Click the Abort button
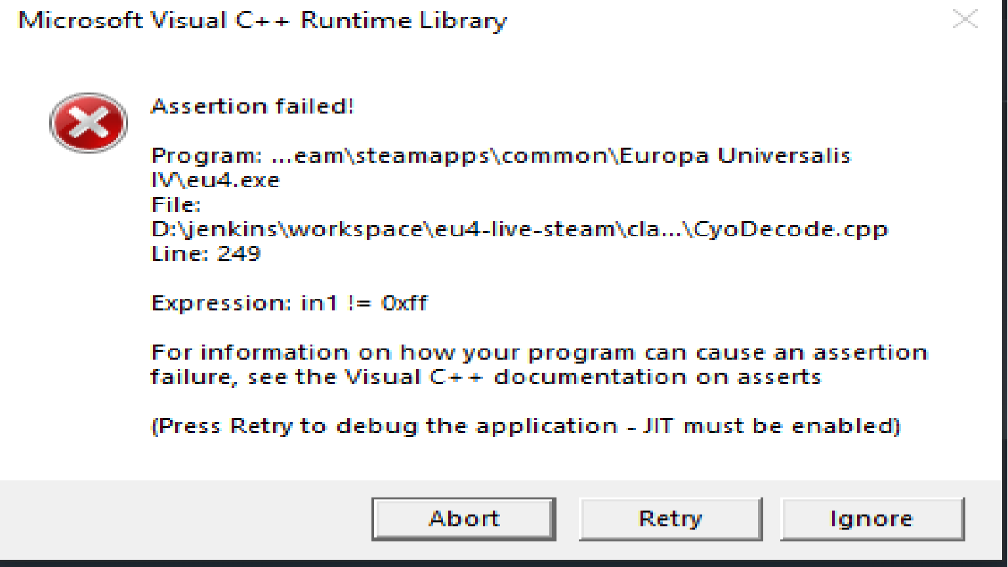The image size is (1008, 567). coord(464,518)
